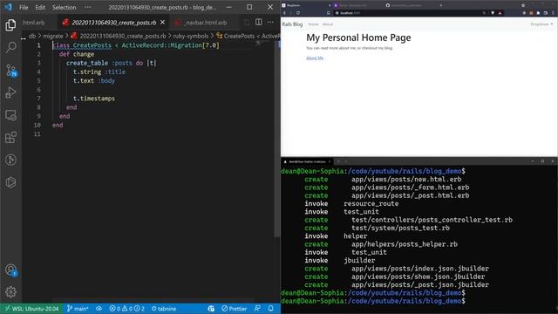Click the VS Code logo icon
Viewport: 558px width, 314px height.
8,7
